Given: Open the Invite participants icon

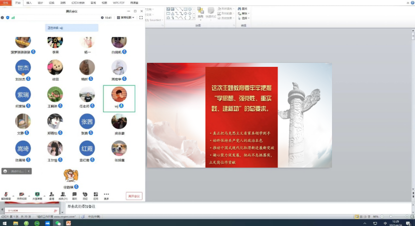Looking at the screenshot, I should (x=52, y=195).
